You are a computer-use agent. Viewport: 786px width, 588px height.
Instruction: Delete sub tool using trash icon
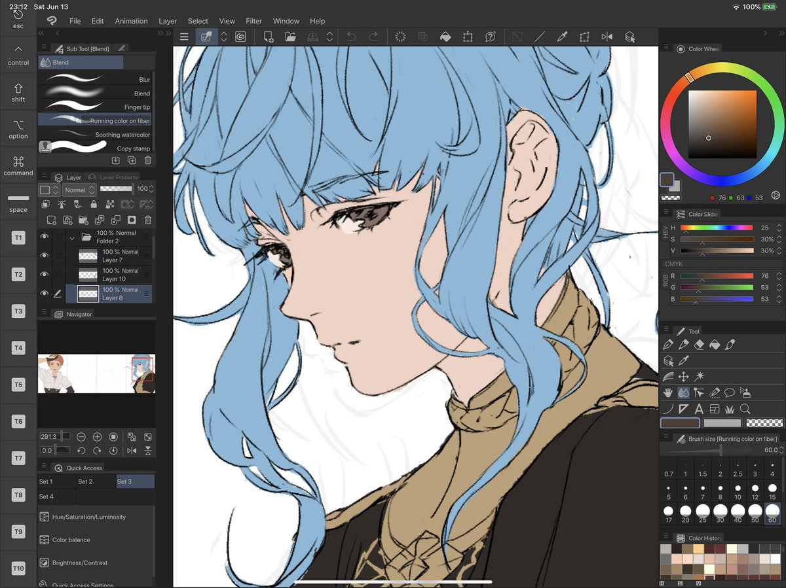148,160
